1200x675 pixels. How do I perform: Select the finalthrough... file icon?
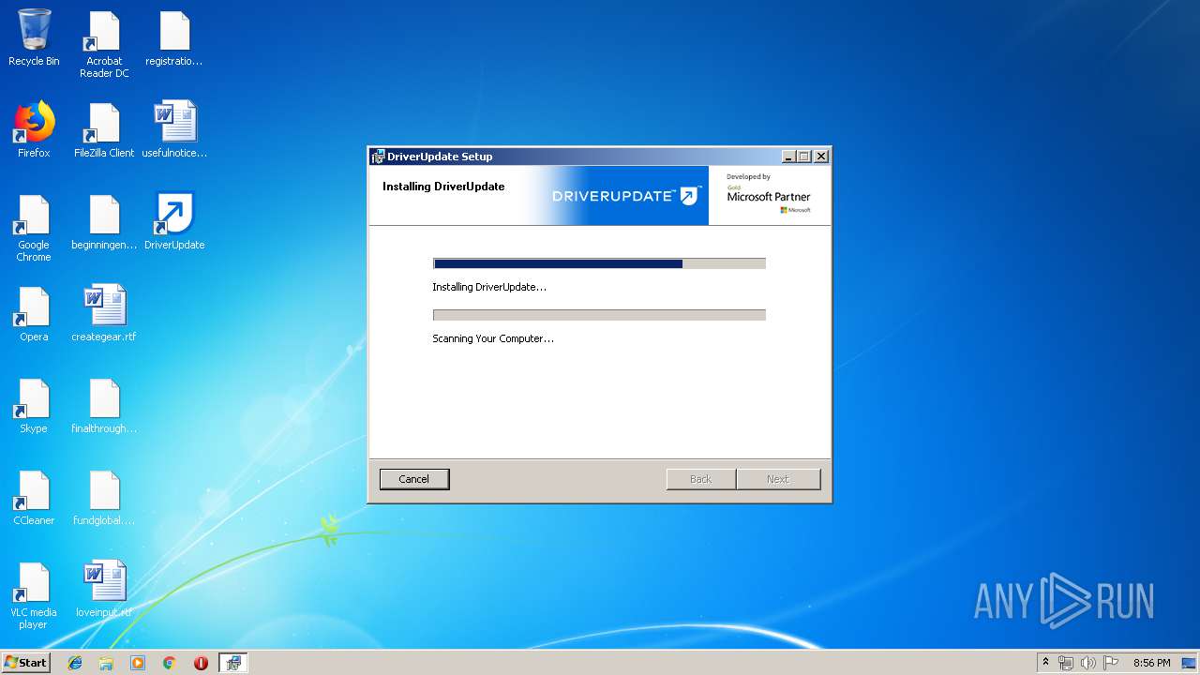coord(104,405)
